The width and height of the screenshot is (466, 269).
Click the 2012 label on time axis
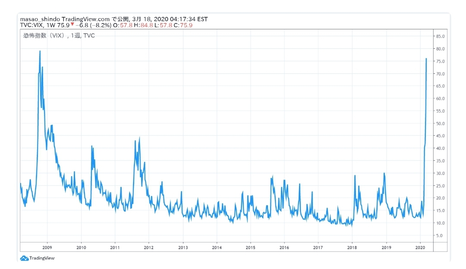[x=148, y=247]
